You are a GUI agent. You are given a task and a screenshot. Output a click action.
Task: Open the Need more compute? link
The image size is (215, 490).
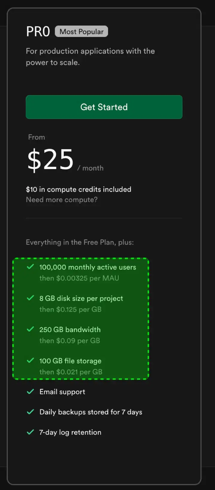(x=62, y=200)
